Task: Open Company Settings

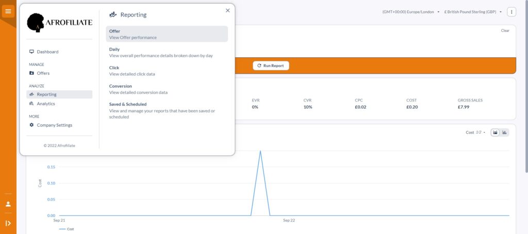Action: (x=54, y=125)
